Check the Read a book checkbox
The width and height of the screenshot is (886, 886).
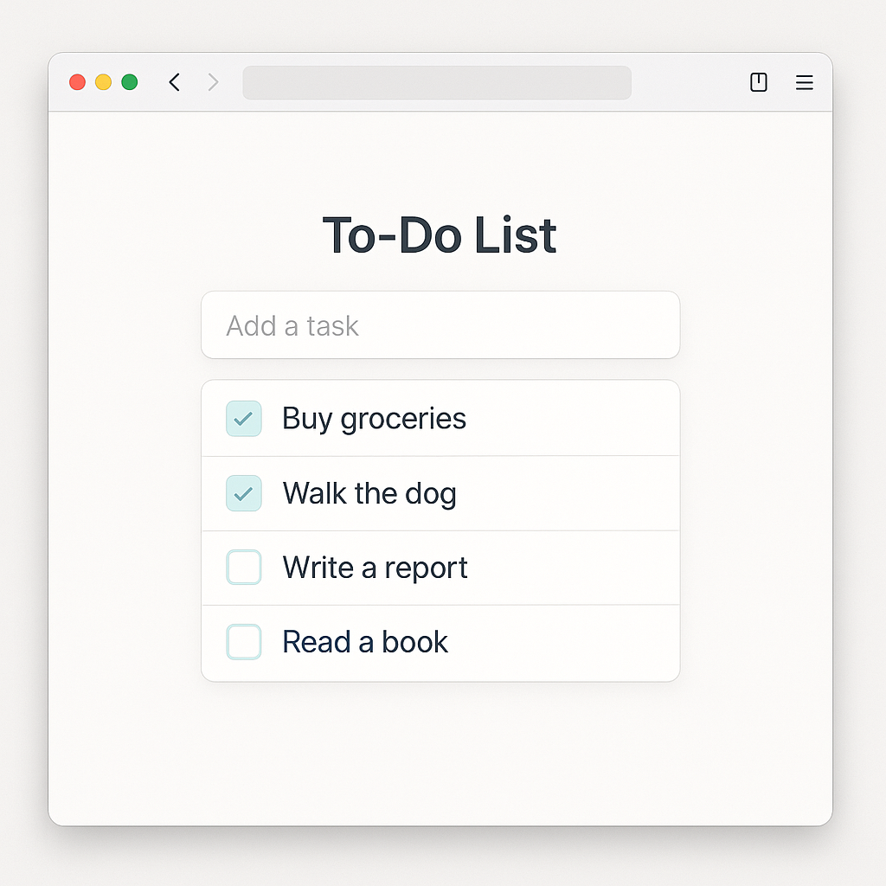pyautogui.click(x=243, y=642)
